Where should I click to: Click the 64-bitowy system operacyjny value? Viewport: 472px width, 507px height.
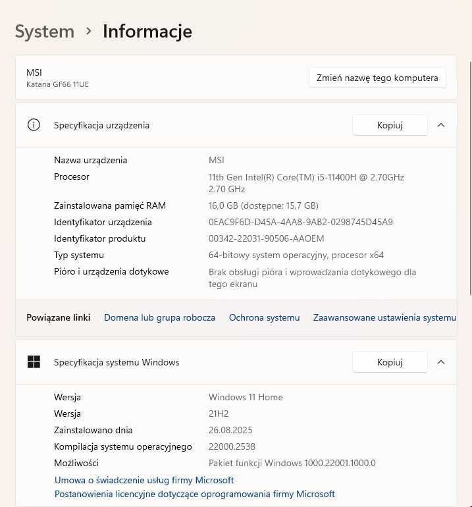pyautogui.click(x=296, y=255)
